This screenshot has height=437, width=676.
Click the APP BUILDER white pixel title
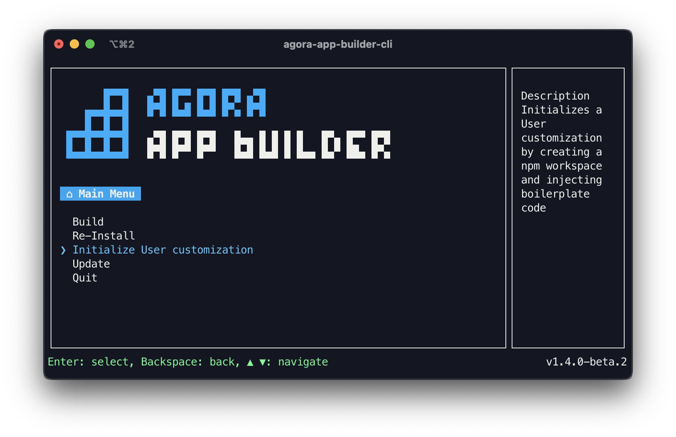269,145
